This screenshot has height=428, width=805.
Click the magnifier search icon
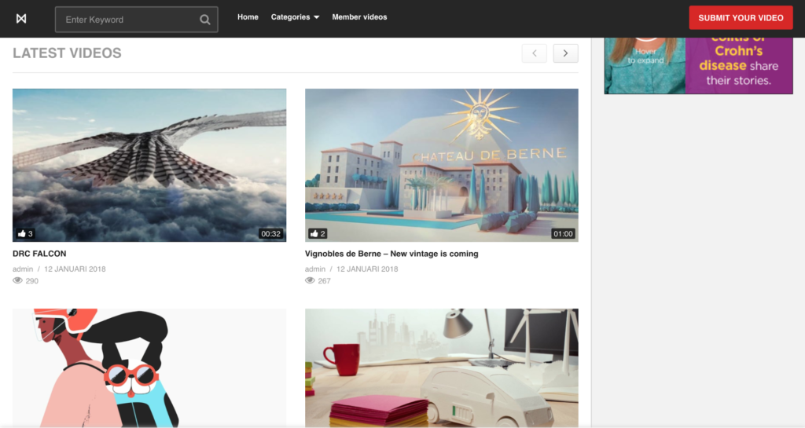[x=204, y=20]
